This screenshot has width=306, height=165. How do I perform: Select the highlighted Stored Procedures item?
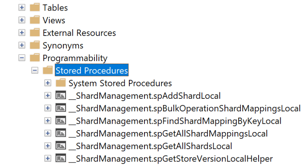(x=91, y=70)
